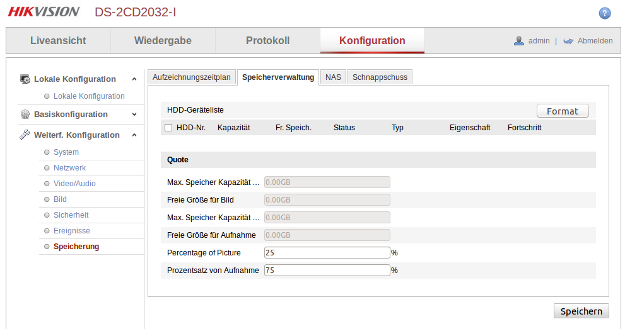Click the Lokale Konfiguration monitor icon
The image size is (625, 329).
tap(25, 79)
